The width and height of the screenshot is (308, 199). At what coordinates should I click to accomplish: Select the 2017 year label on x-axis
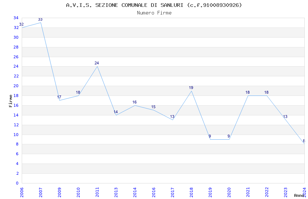(172, 192)
